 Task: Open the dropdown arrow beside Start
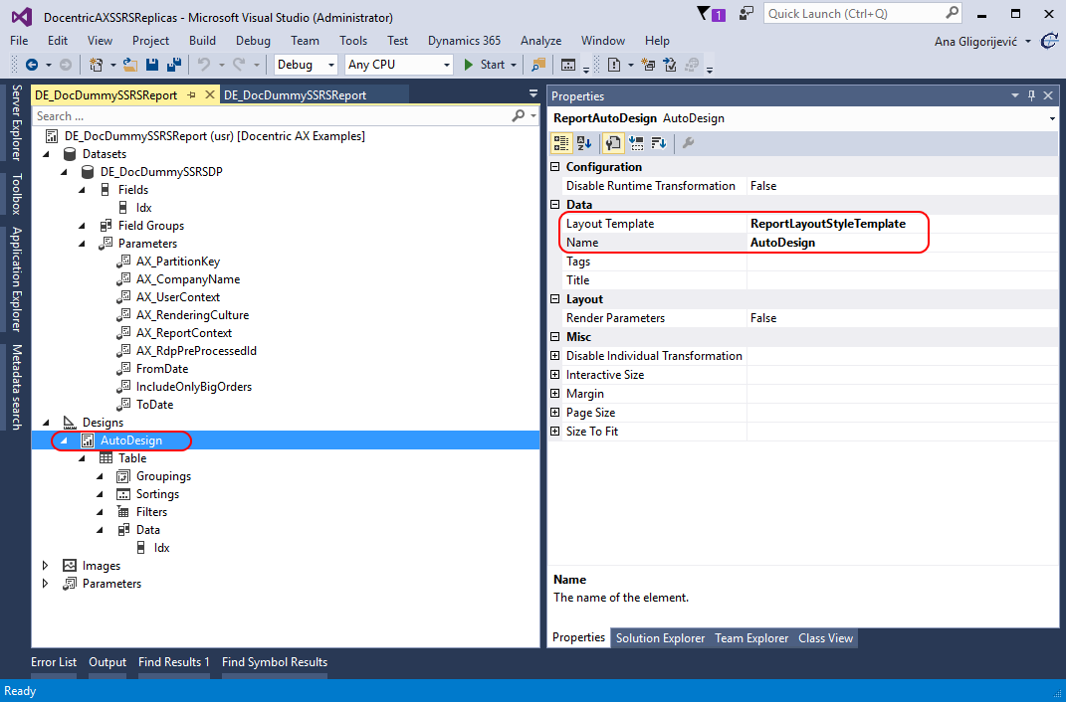(514, 66)
